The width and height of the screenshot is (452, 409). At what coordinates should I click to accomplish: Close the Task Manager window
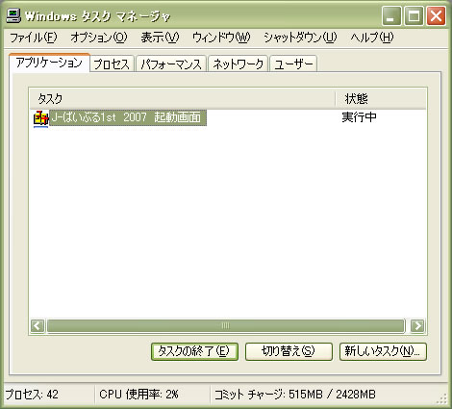[x=436, y=15]
